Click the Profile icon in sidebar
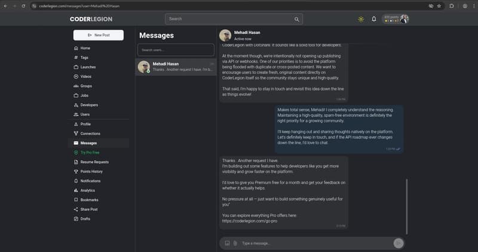This screenshot has height=252, width=478. coord(76,124)
